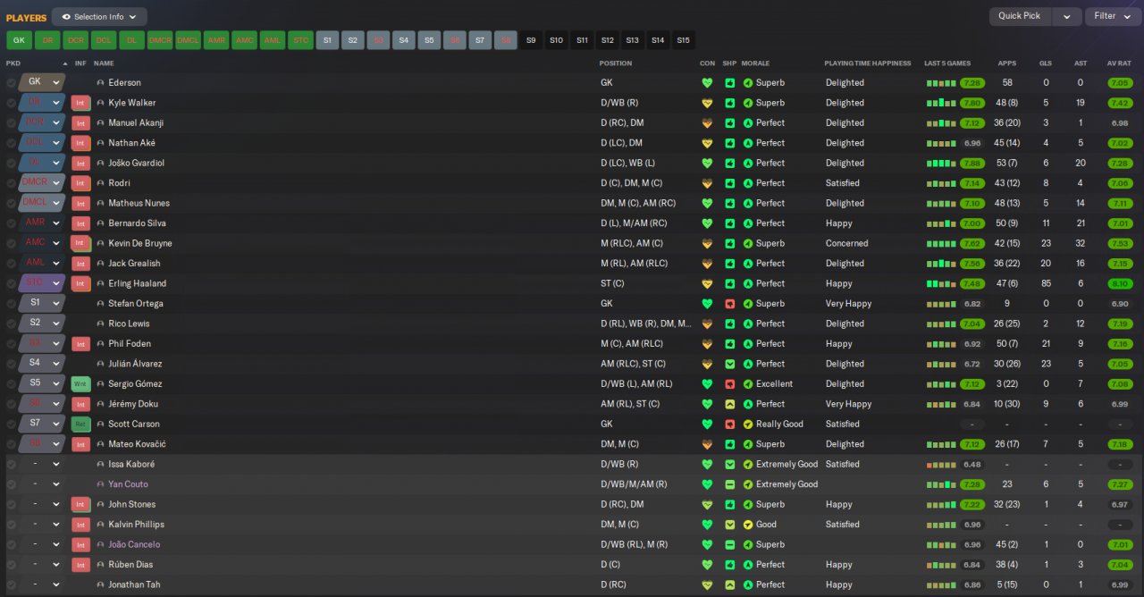Click Yan Couto's match sharpness icon

[729, 484]
